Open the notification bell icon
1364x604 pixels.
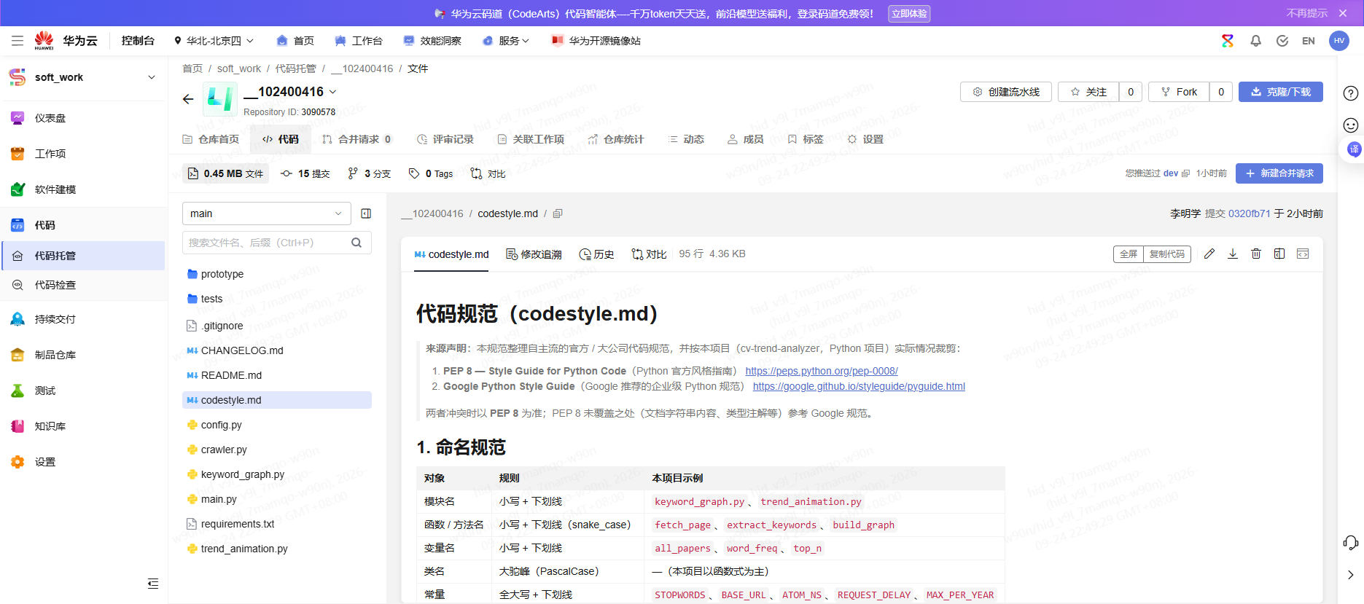(1255, 41)
